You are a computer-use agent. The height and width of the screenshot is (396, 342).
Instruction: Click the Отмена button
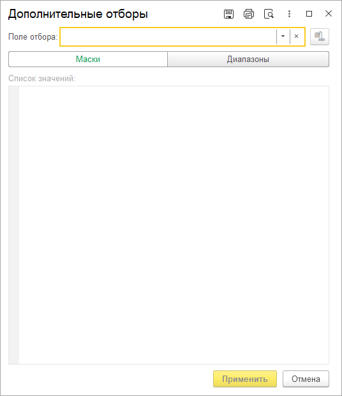pyautogui.click(x=306, y=379)
